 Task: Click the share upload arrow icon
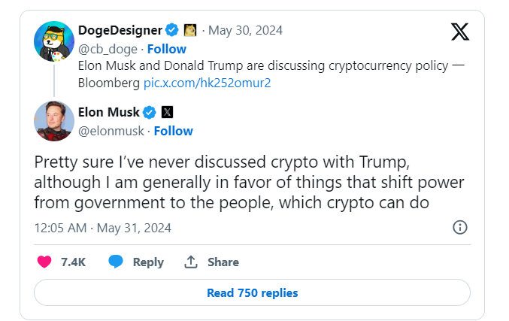tap(191, 262)
